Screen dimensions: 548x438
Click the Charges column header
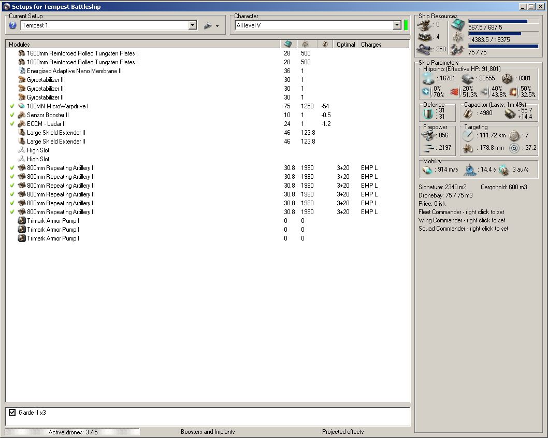click(383, 44)
